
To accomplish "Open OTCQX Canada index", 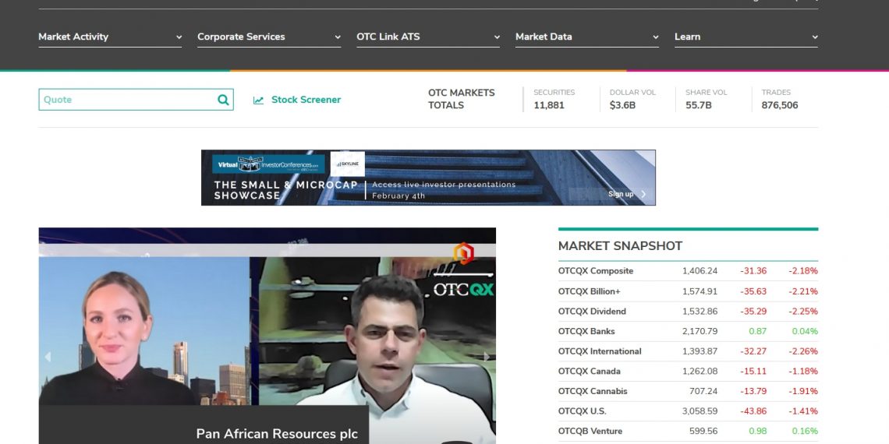I will click(x=589, y=371).
